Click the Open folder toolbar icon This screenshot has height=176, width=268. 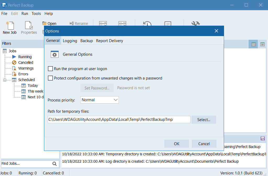pos(44,24)
